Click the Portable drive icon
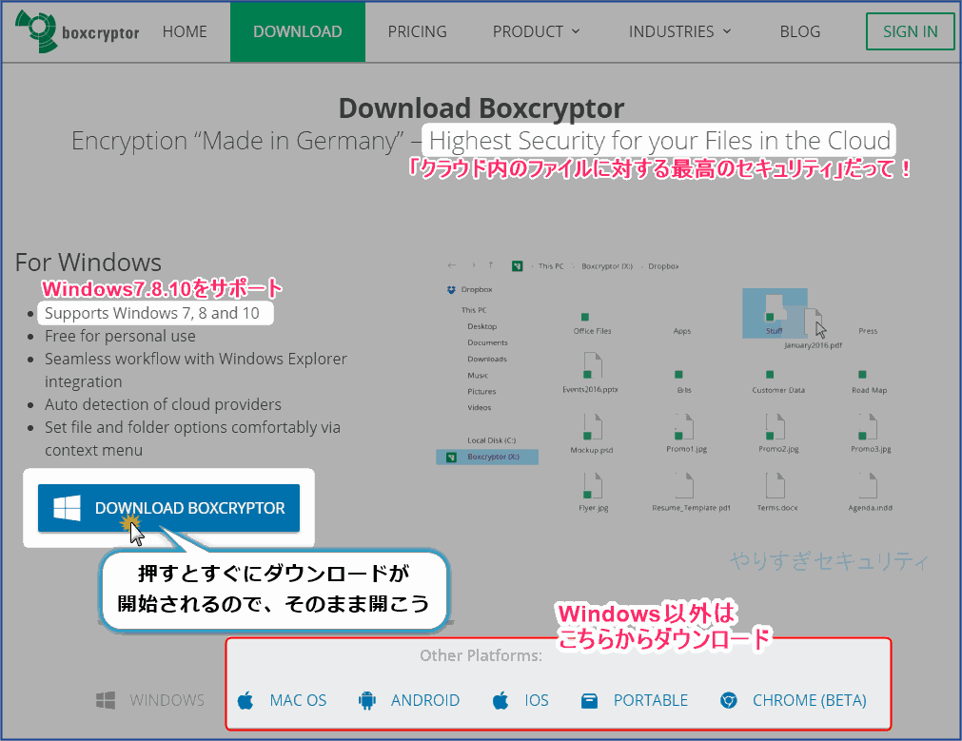The width and height of the screenshot is (962, 741). coord(590,700)
